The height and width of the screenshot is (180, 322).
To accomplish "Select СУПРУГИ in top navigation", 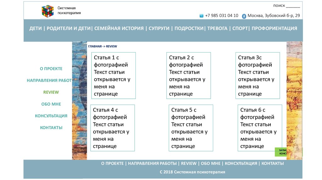I will pos(159,29).
